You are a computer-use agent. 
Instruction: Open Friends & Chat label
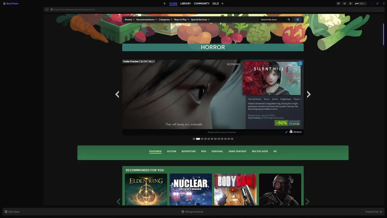click(372, 212)
